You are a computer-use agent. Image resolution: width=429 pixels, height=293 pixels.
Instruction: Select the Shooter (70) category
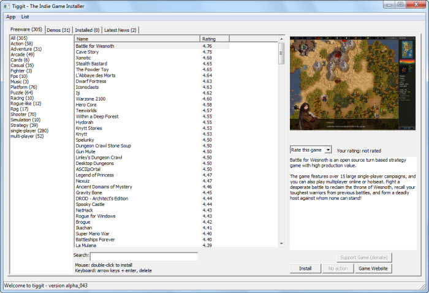coord(23,115)
